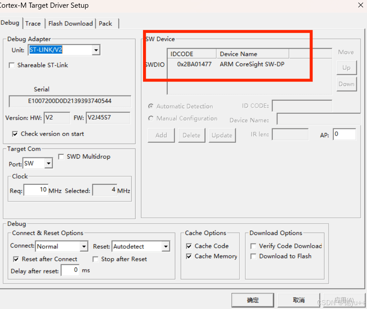Open the Flash Download tab

70,23
